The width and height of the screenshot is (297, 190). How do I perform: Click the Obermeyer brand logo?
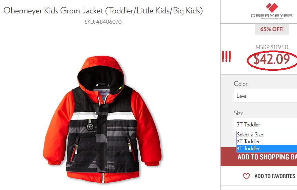coord(272,11)
